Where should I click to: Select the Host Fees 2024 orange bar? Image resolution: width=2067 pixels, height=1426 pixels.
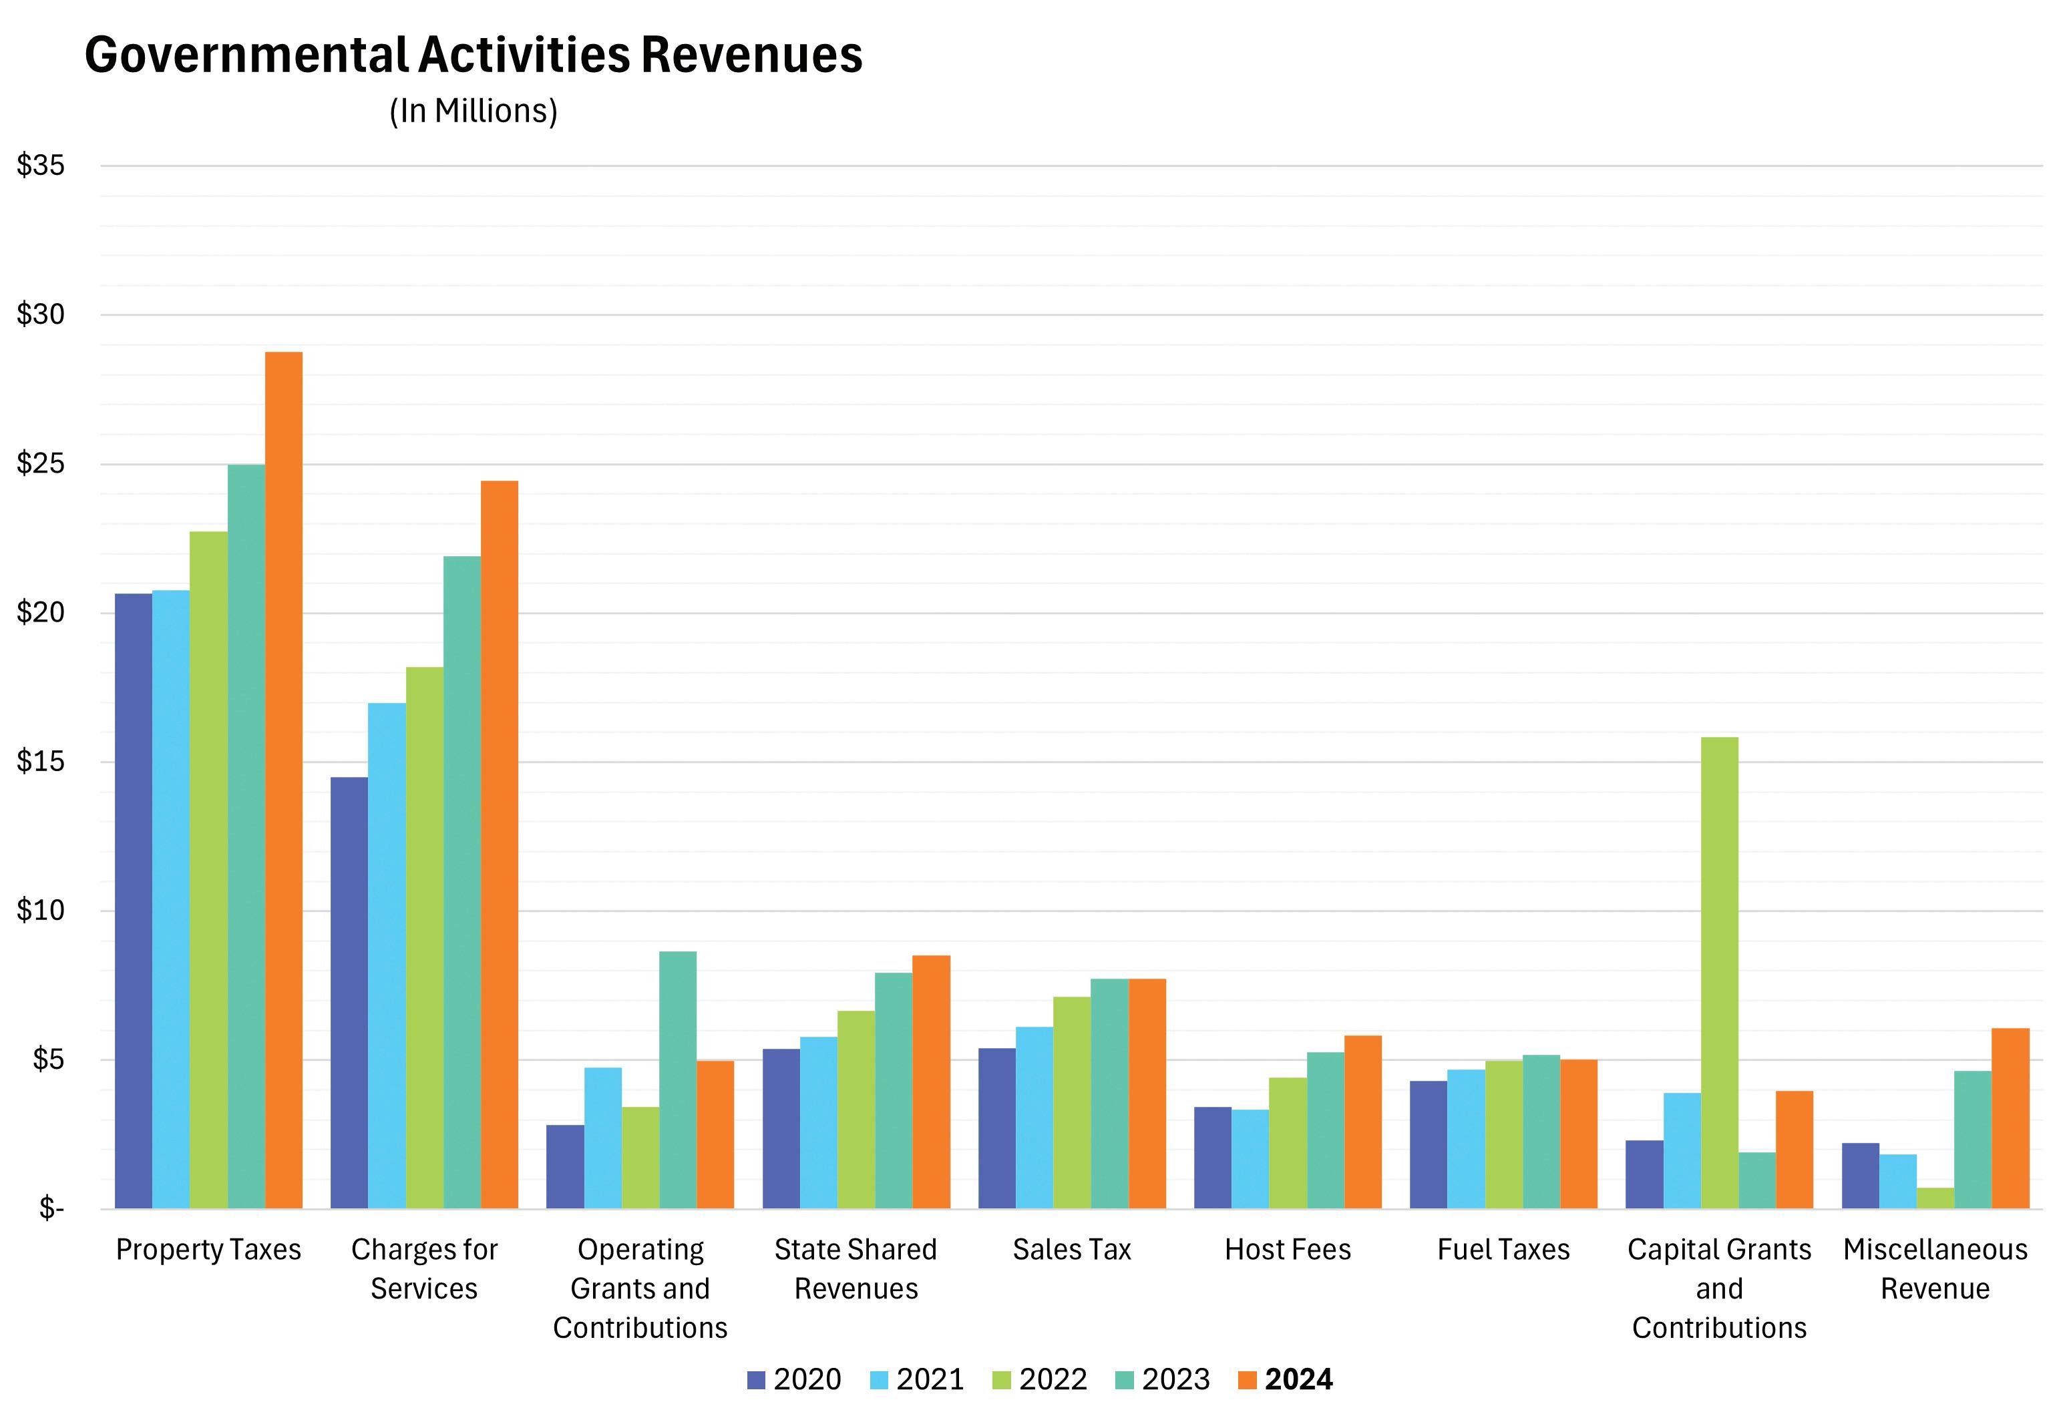1363,1122
